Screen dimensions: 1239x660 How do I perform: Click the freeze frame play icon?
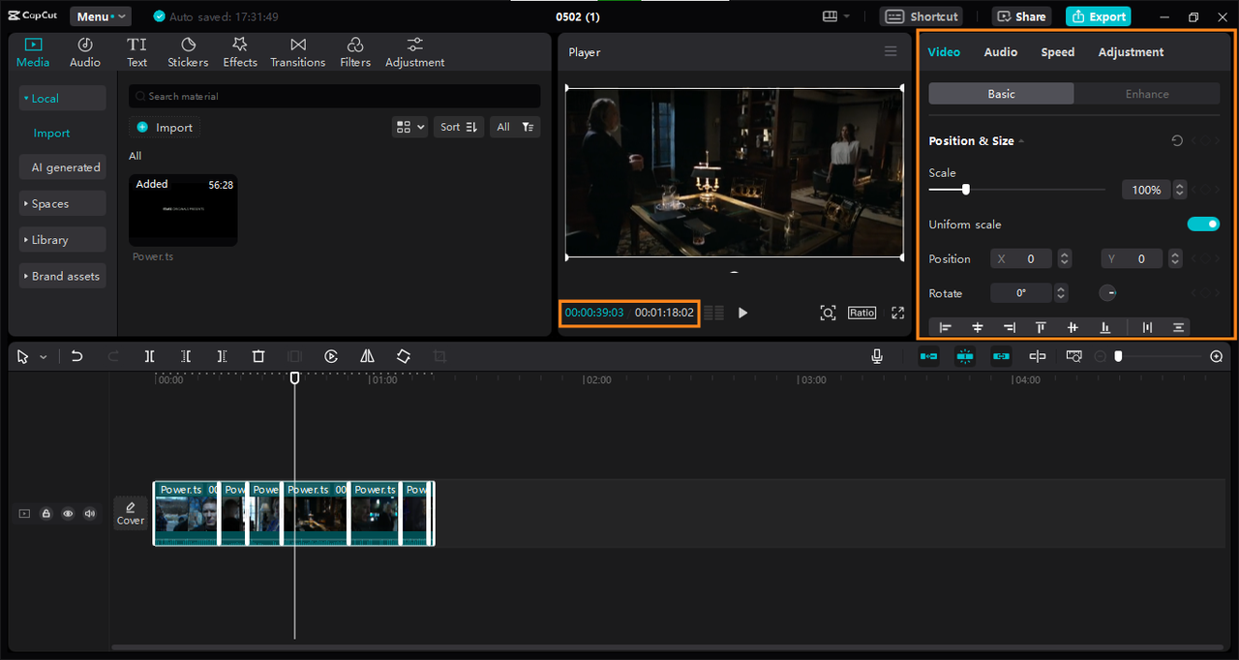(331, 356)
